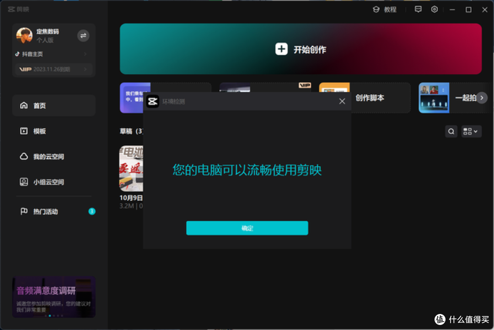Open the 10月9日 draft thumbnail

click(131, 168)
